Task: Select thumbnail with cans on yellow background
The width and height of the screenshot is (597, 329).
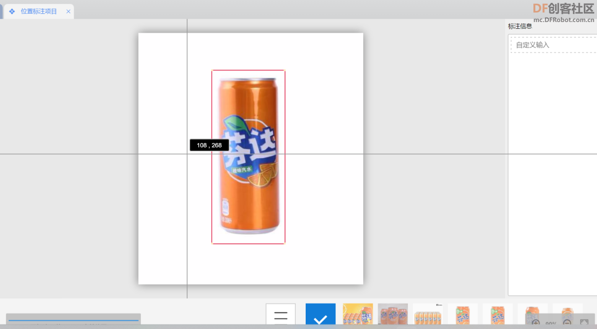Action: click(358, 314)
